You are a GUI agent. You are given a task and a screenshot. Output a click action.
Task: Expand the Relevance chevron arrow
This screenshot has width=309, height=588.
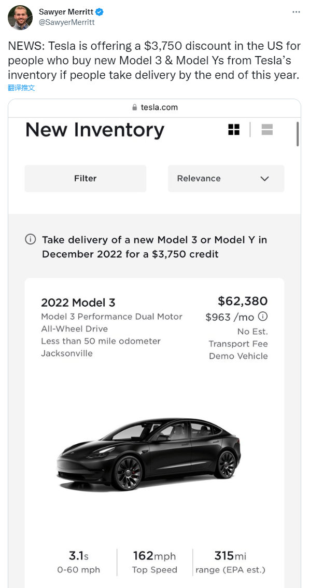pos(265,179)
